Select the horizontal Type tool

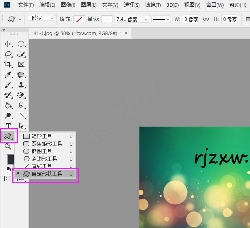click(x=8, y=126)
